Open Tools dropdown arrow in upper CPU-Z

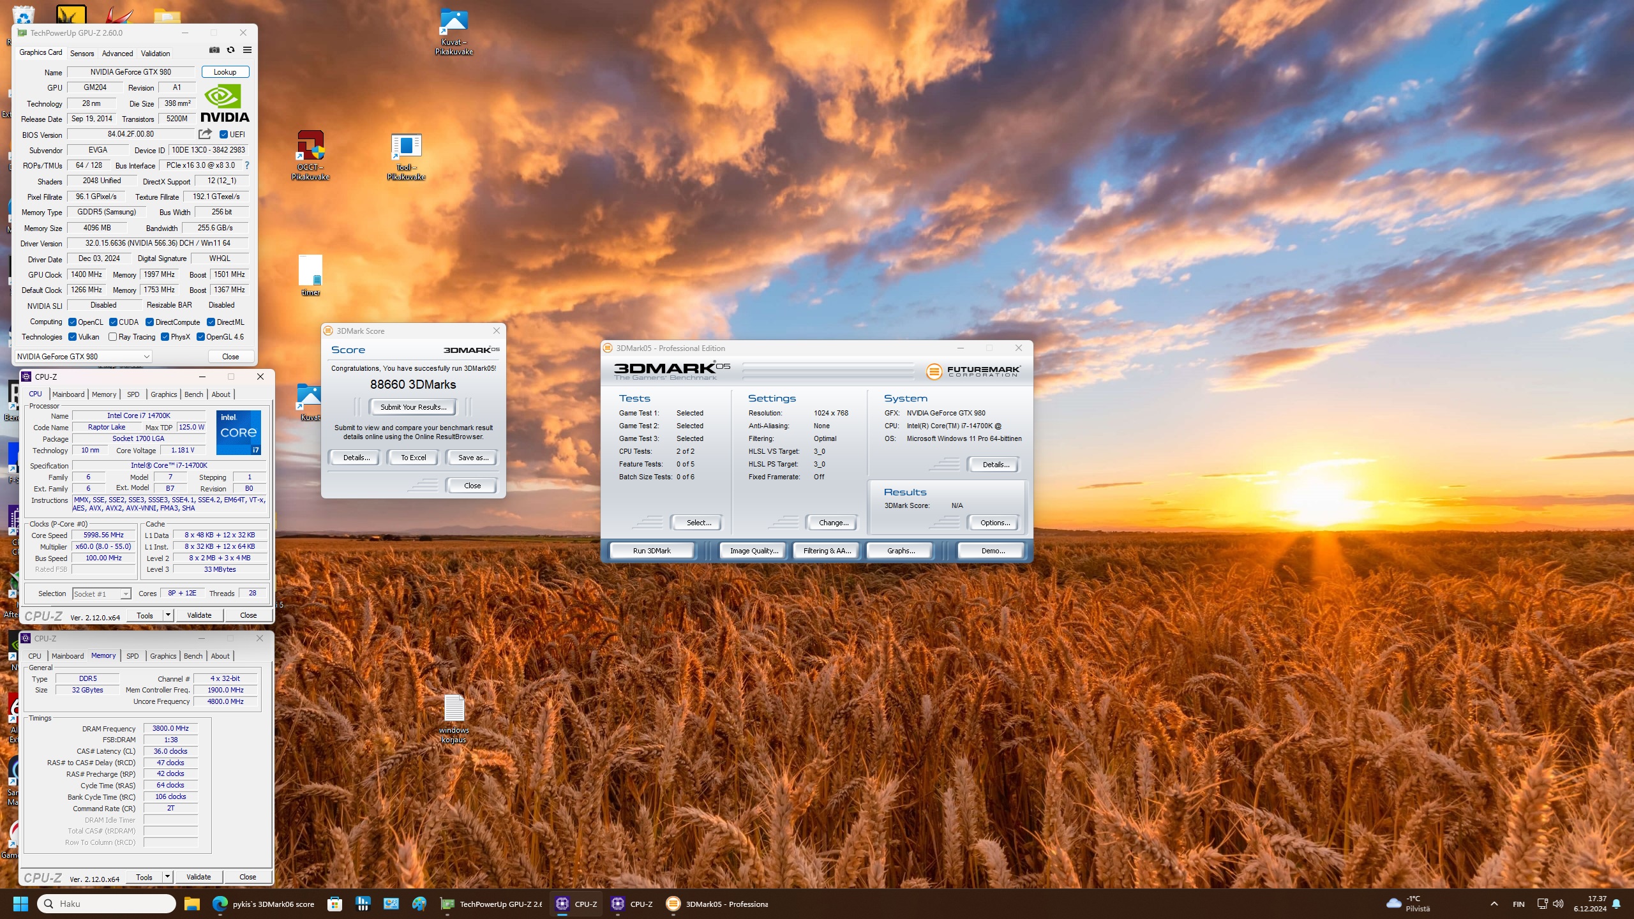pos(168,615)
